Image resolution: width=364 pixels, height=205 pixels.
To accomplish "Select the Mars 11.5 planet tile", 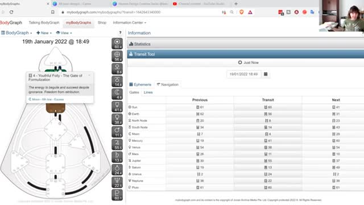I will pyautogui.click(x=117, y=132).
